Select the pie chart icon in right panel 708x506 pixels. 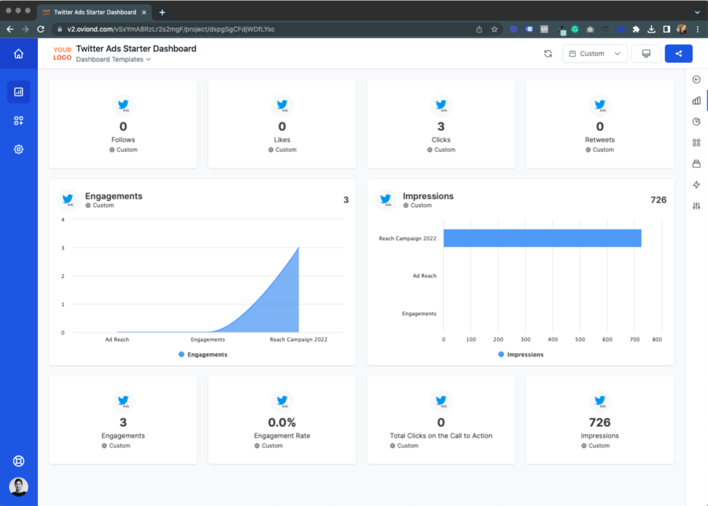coord(697,122)
